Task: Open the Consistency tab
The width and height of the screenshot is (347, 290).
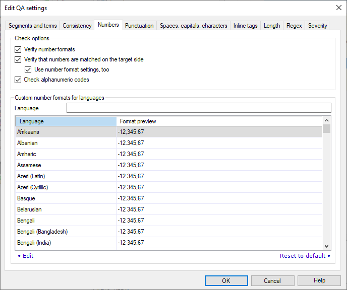Action: [77, 26]
